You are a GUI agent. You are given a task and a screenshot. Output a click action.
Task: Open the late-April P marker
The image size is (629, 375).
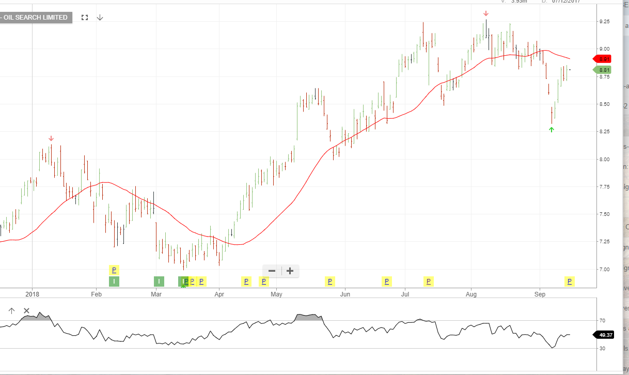(x=264, y=282)
